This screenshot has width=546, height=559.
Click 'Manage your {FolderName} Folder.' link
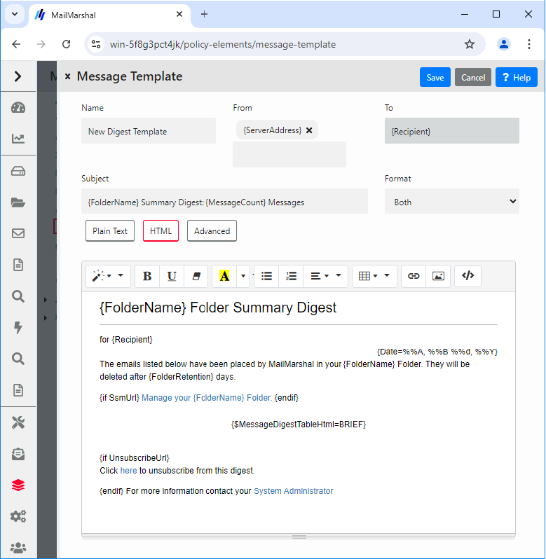(x=207, y=397)
